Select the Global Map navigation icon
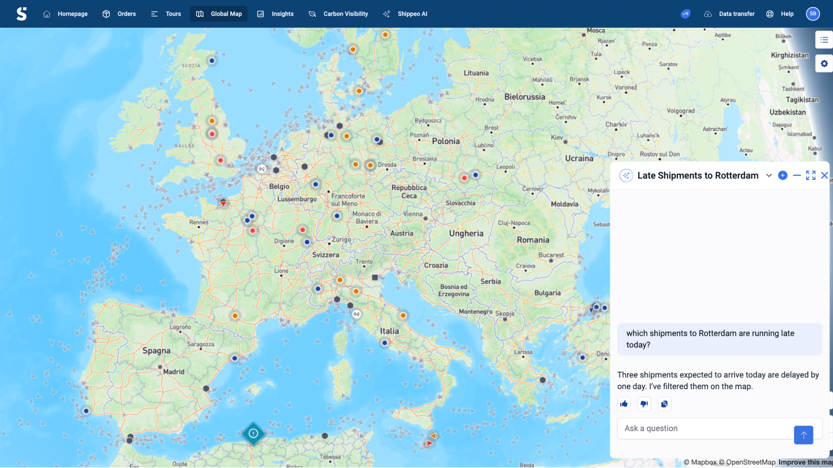The height and width of the screenshot is (468, 833). click(x=200, y=13)
